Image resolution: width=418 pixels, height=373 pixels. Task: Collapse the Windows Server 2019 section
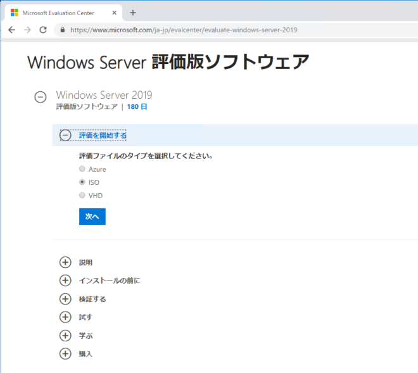click(41, 97)
